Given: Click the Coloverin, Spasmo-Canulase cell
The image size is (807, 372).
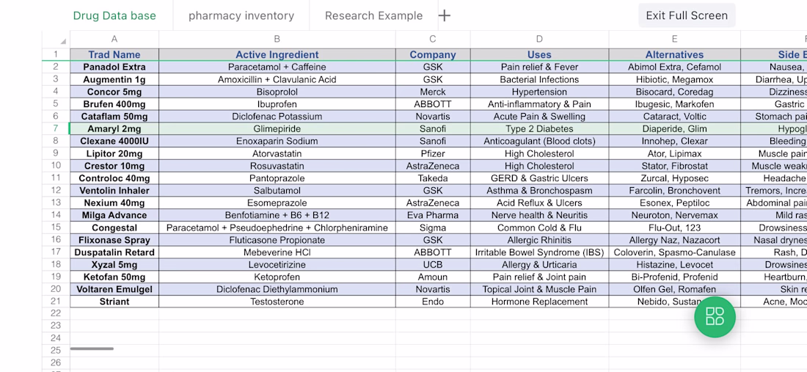Looking at the screenshot, I should click(674, 252).
